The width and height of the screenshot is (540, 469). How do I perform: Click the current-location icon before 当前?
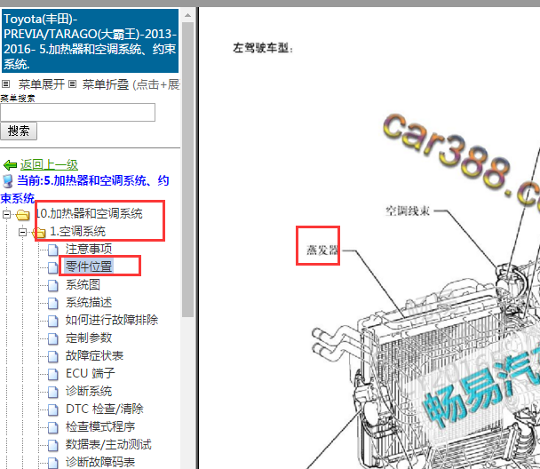[x=7, y=181]
